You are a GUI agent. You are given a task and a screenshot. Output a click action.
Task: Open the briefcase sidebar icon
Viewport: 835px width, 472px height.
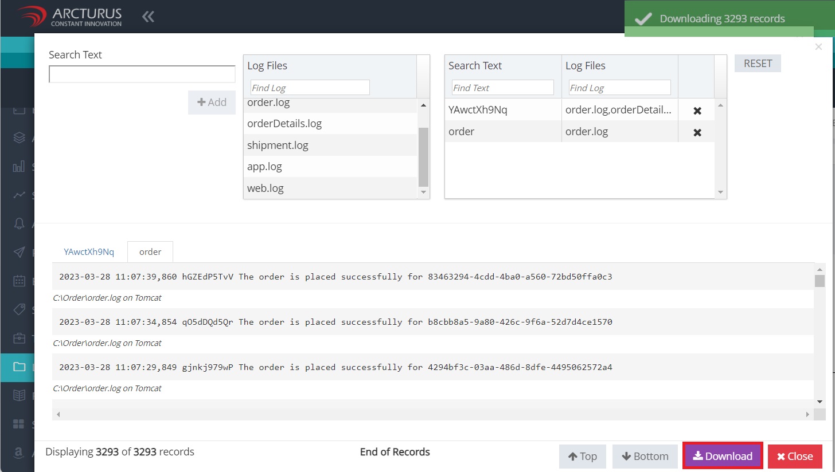coord(19,338)
